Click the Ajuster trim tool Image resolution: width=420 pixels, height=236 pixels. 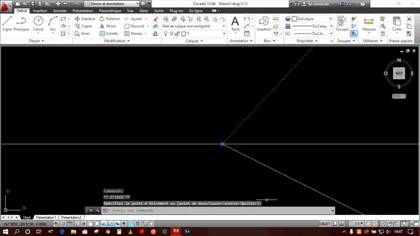tap(133, 19)
